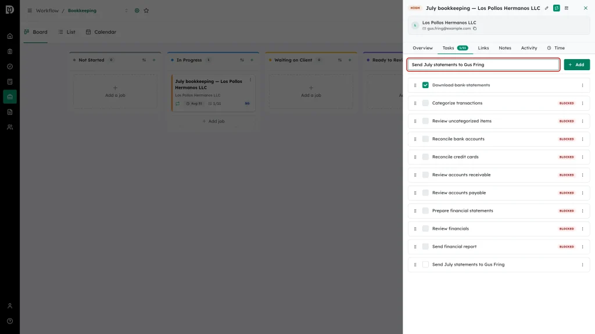Viewport: 595px width, 334px height.
Task: Open the check-circle icon in left sidebar
Action: (10, 67)
